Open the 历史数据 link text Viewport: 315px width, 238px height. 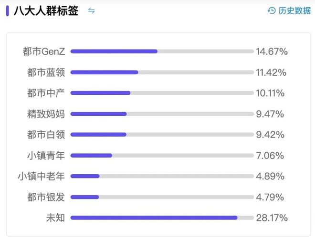point(294,10)
